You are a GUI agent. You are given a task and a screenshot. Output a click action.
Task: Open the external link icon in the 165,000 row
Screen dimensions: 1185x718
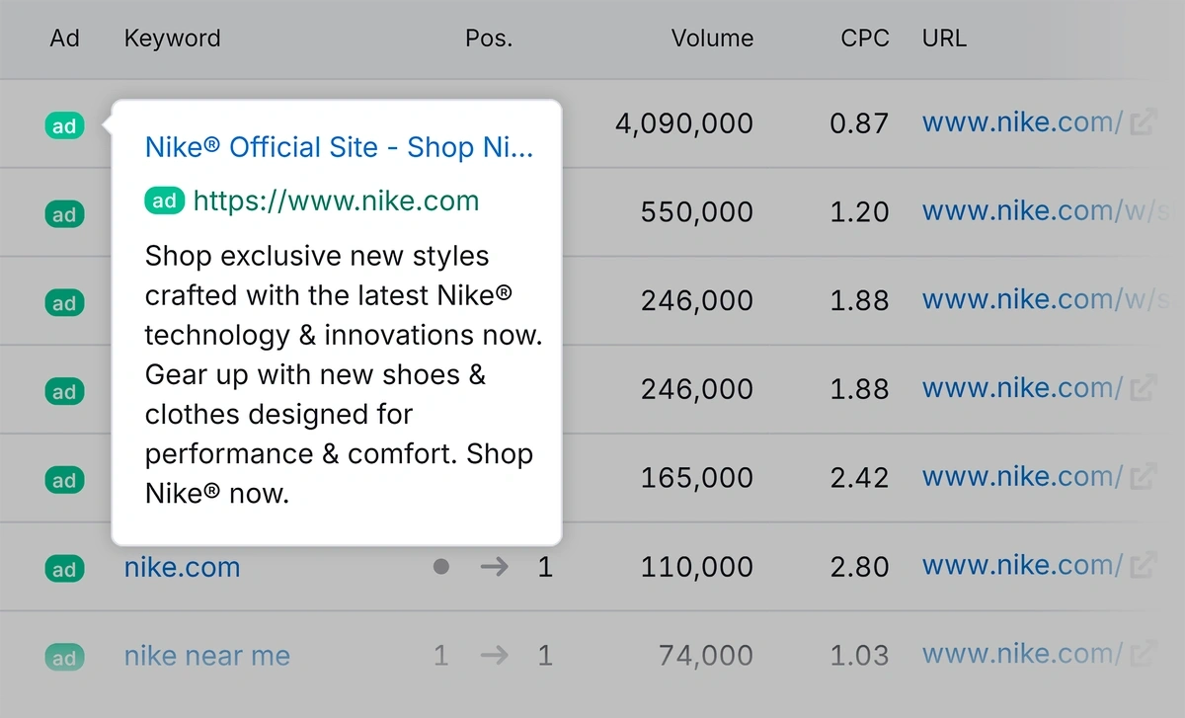1144,477
